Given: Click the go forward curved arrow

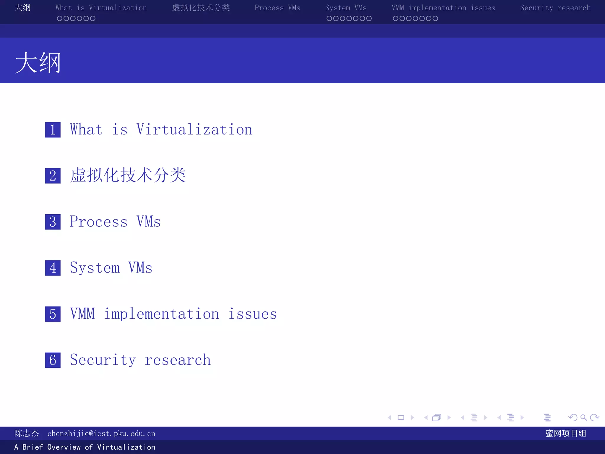Looking at the screenshot, I should pyautogui.click(x=594, y=417).
